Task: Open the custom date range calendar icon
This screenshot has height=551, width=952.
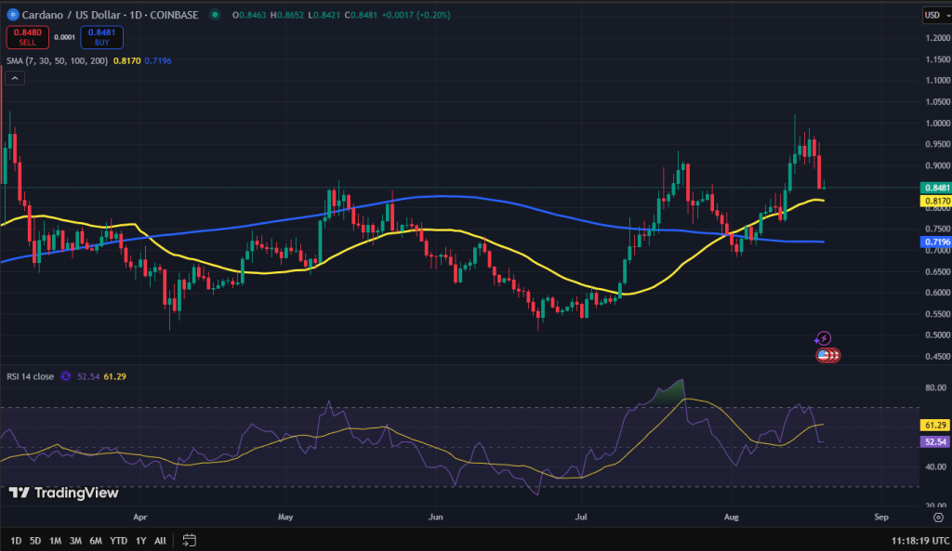Action: tap(189, 539)
